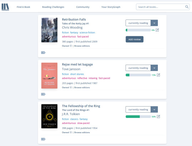
Task: Click 'currently reading' status of Rejse med let bagage
Action: (x=138, y=68)
